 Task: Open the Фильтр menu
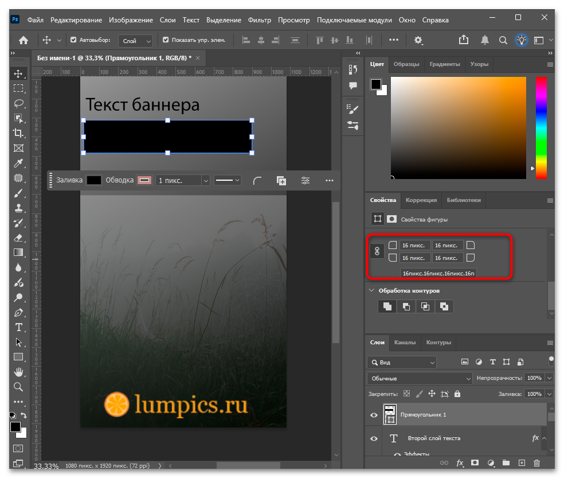[259, 20]
